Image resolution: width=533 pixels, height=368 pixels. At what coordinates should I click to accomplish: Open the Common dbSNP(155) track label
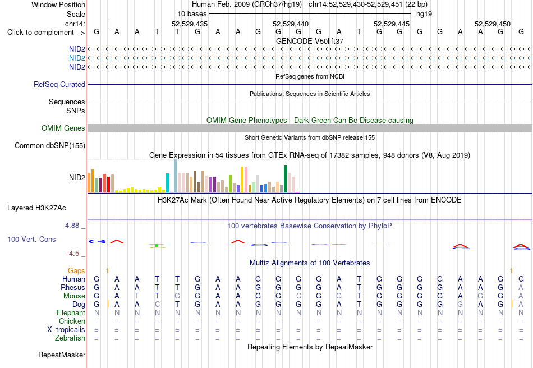coord(50,145)
